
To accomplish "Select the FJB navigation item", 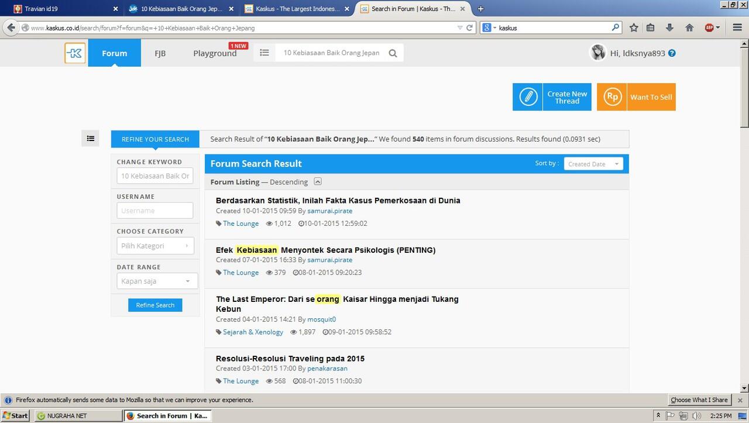I will click(x=160, y=53).
